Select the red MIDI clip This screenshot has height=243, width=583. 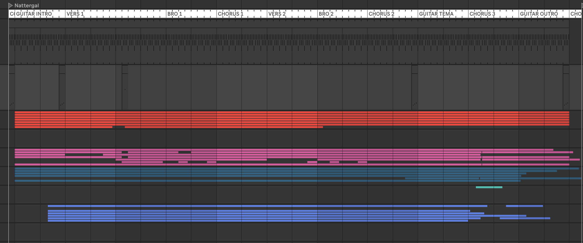(292, 120)
